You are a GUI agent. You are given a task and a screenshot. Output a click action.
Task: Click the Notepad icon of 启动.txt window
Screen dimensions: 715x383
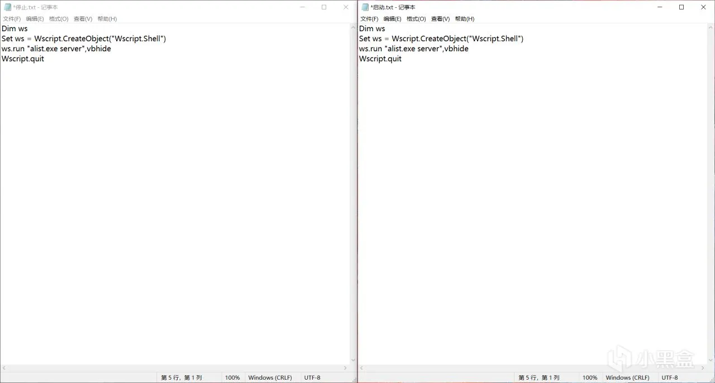point(365,7)
